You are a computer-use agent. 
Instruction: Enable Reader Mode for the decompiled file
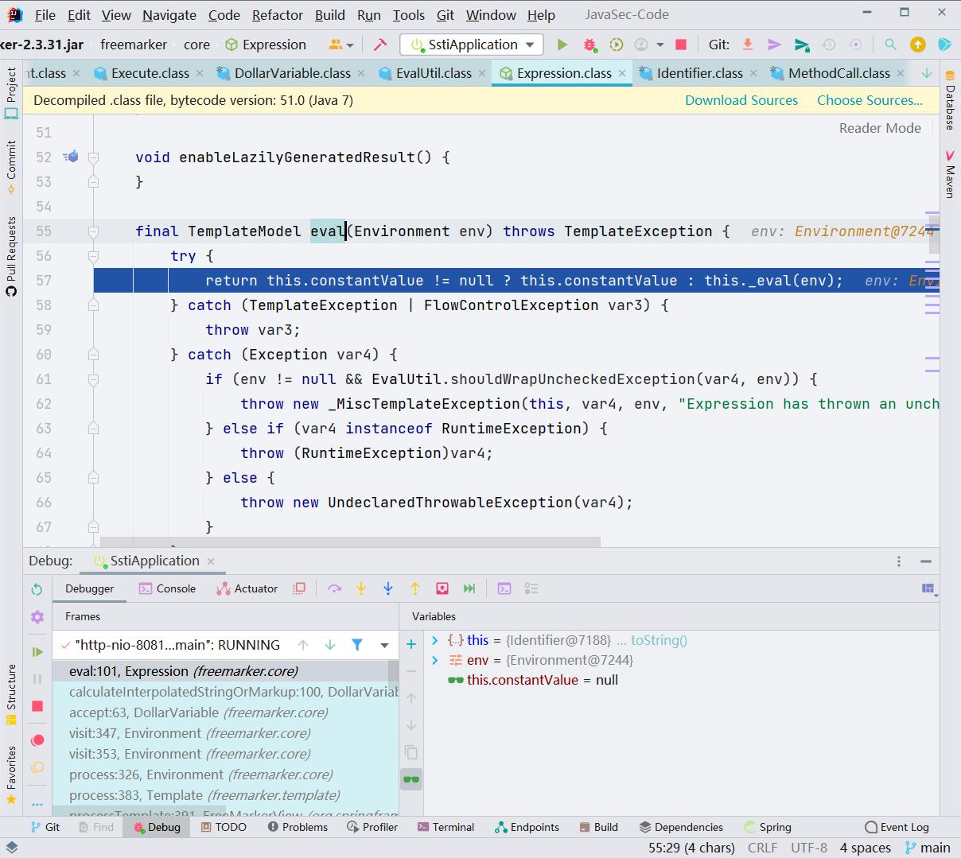click(880, 128)
